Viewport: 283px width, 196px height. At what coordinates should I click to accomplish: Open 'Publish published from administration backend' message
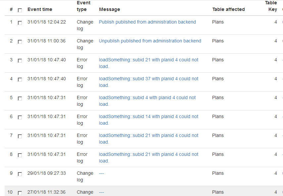(x=147, y=22)
